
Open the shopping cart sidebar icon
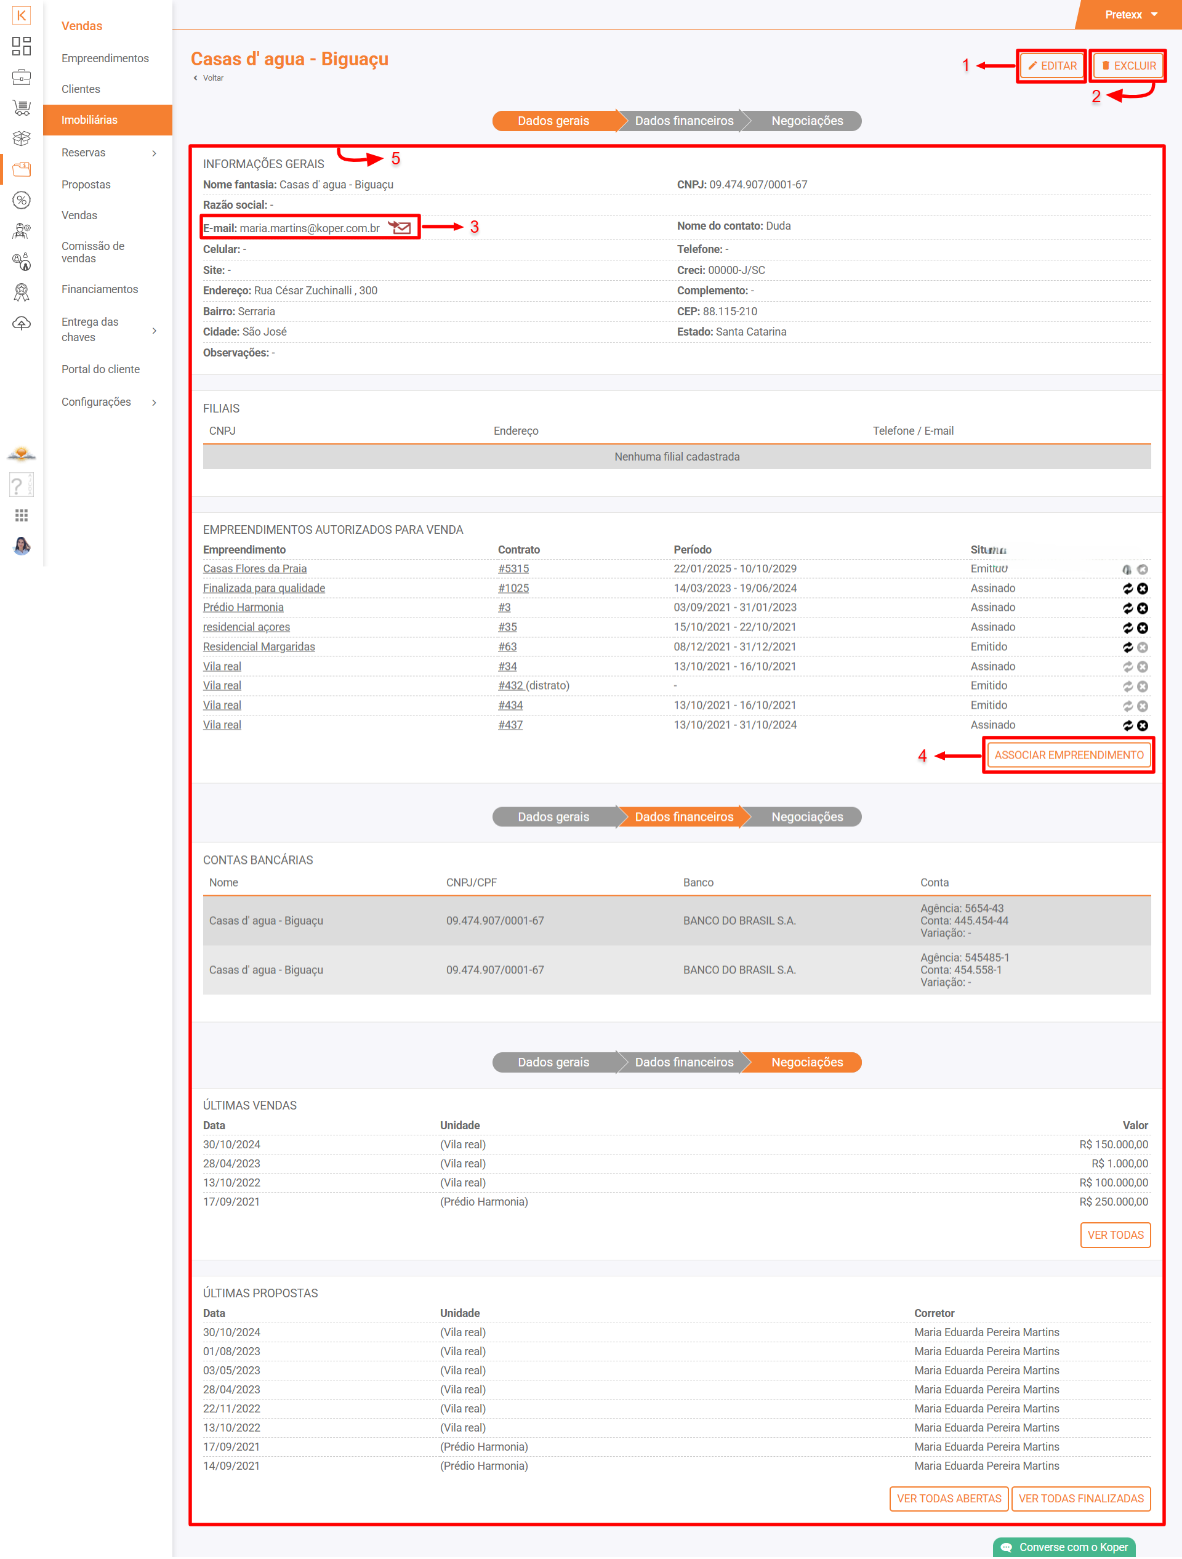click(x=21, y=108)
